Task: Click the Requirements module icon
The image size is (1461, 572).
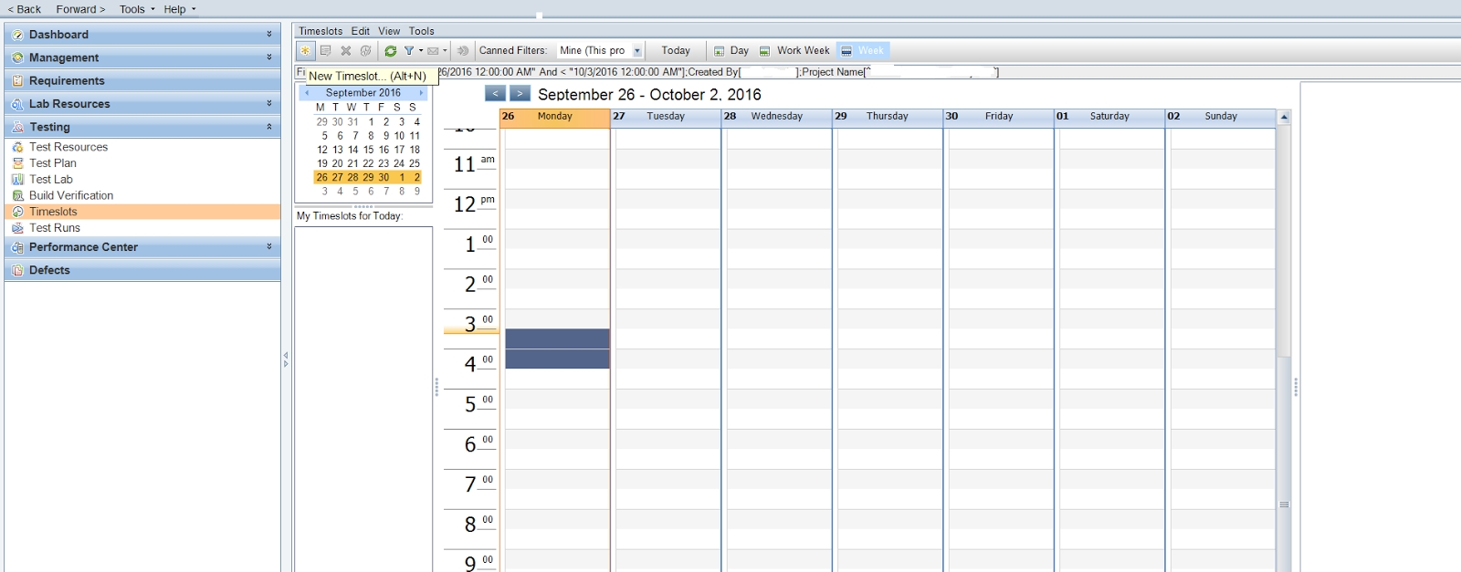Action: click(17, 81)
